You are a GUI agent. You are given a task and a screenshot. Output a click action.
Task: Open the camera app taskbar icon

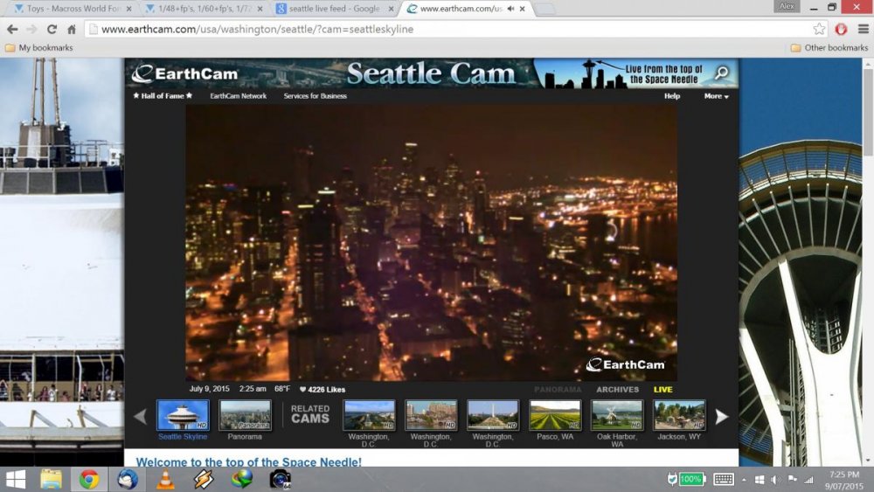pyautogui.click(x=280, y=479)
